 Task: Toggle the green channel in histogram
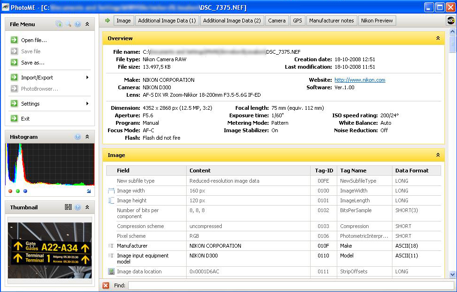point(18,191)
